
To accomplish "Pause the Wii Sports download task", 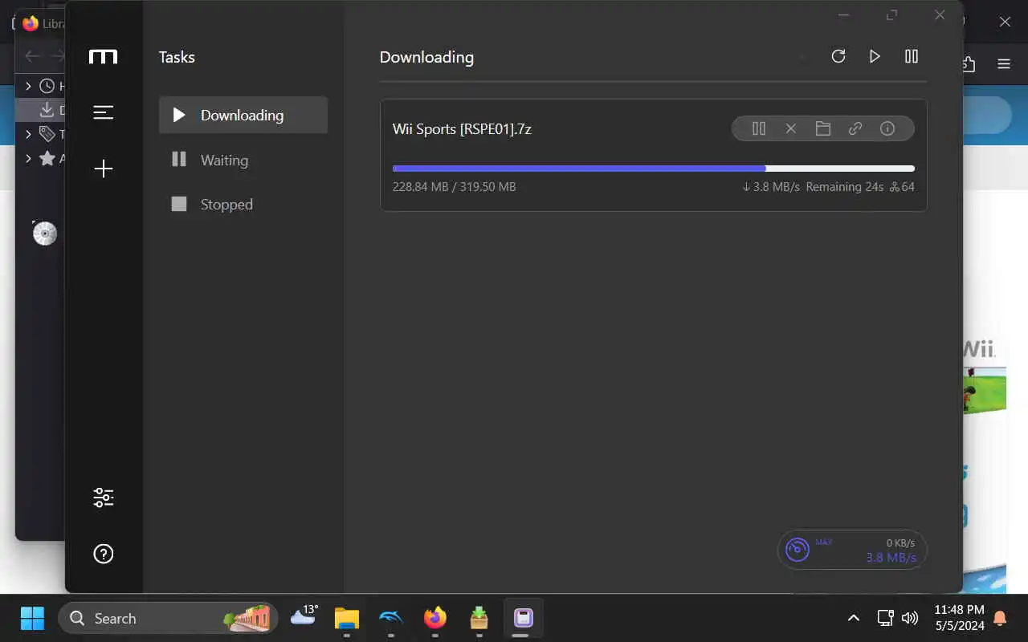I will (x=759, y=128).
